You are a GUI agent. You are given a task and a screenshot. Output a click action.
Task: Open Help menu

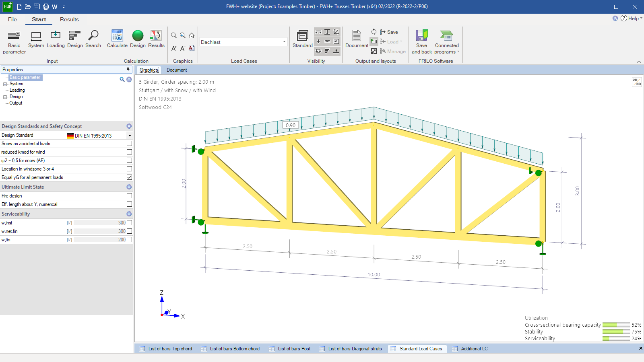(x=631, y=18)
